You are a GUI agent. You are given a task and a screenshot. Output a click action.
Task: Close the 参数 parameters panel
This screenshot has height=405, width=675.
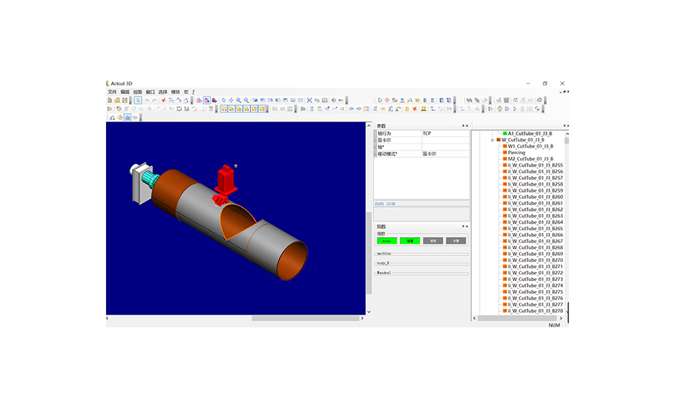[x=467, y=126]
